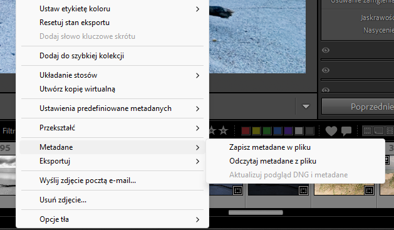Click arrow beside highlighted Metadane entry
Viewport: 394px width, 230px height.
[x=198, y=147]
